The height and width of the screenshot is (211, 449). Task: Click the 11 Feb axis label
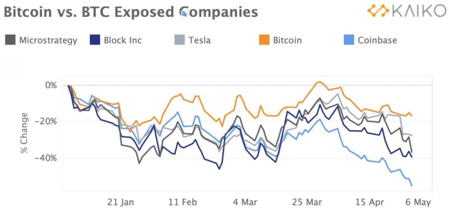183,202
